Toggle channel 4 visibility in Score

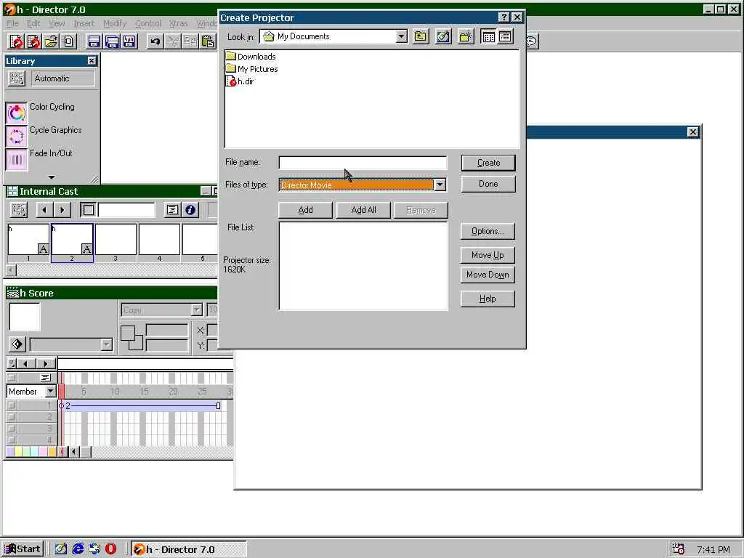12,440
